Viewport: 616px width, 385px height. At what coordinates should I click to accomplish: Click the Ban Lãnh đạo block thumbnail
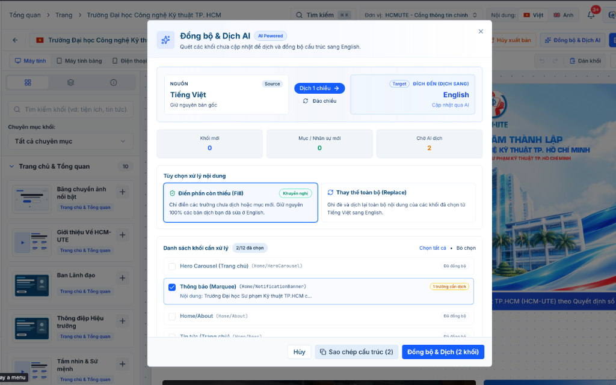tap(32, 285)
